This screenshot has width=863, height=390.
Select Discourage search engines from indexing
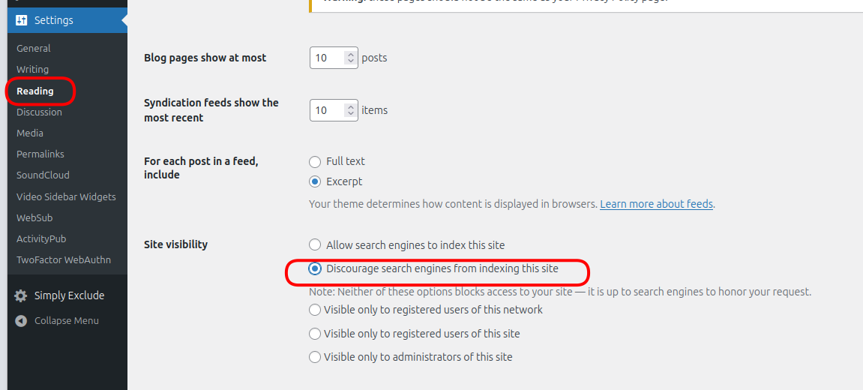click(x=315, y=268)
